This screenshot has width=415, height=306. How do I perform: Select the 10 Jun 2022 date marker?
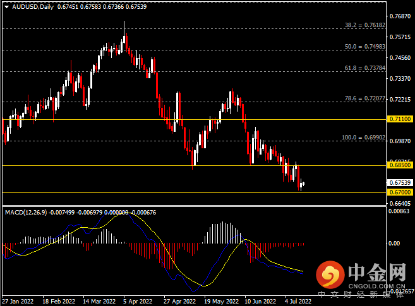coord(260,302)
